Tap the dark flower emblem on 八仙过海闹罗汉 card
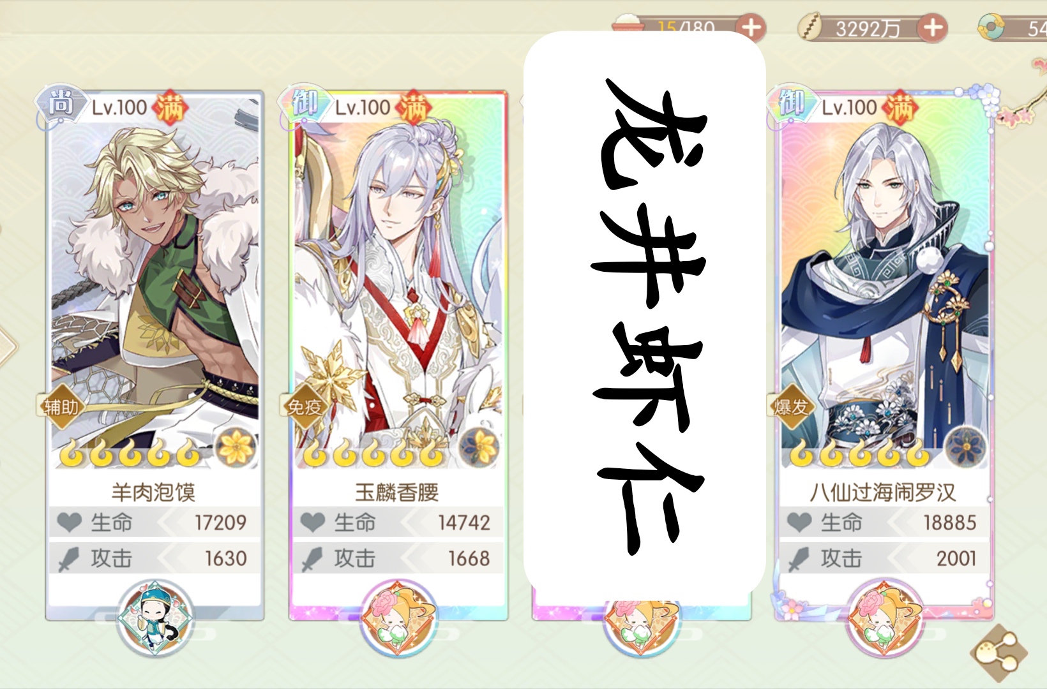This screenshot has width=1047, height=689. click(965, 447)
